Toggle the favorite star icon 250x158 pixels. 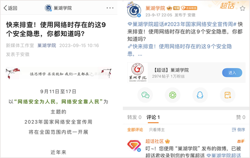pyautogui.click(x=242, y=8)
